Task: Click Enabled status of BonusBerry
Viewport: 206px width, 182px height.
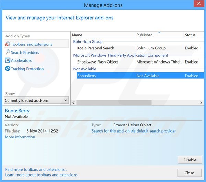Action: click(x=192, y=76)
